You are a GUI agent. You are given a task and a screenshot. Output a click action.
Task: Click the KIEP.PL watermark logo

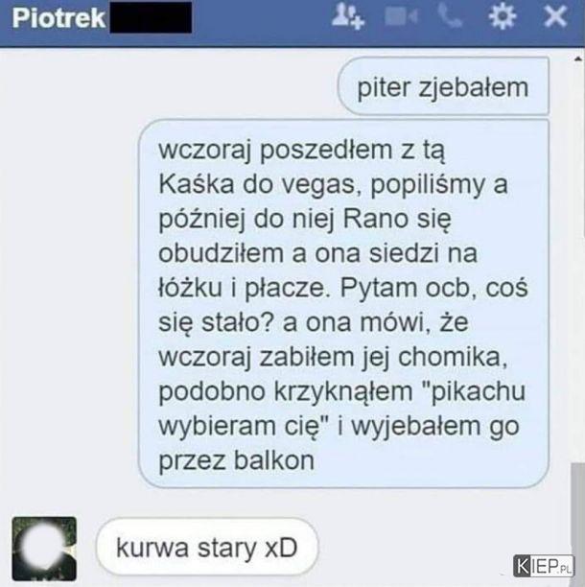543,565
